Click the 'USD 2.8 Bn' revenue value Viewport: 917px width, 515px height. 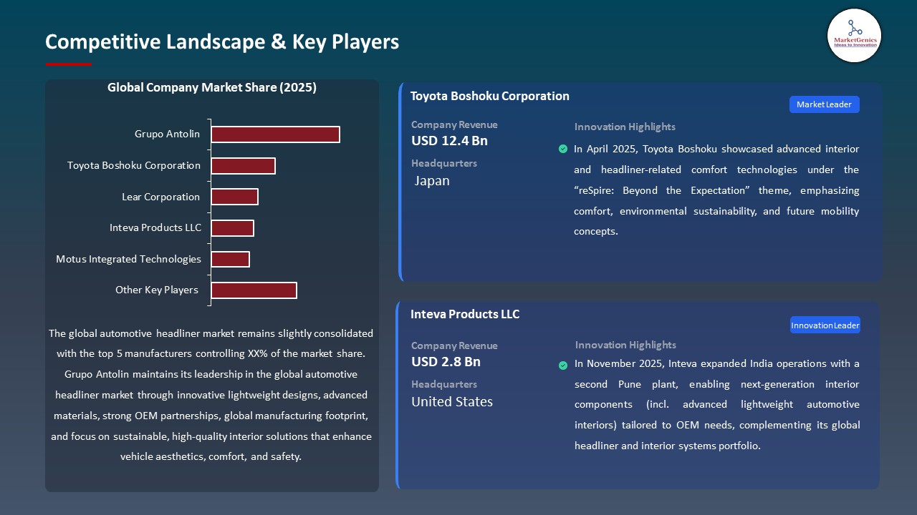446,362
